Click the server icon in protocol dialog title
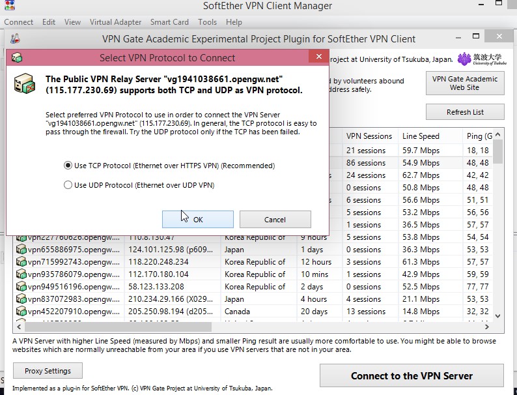The image size is (517, 395). [x=17, y=57]
